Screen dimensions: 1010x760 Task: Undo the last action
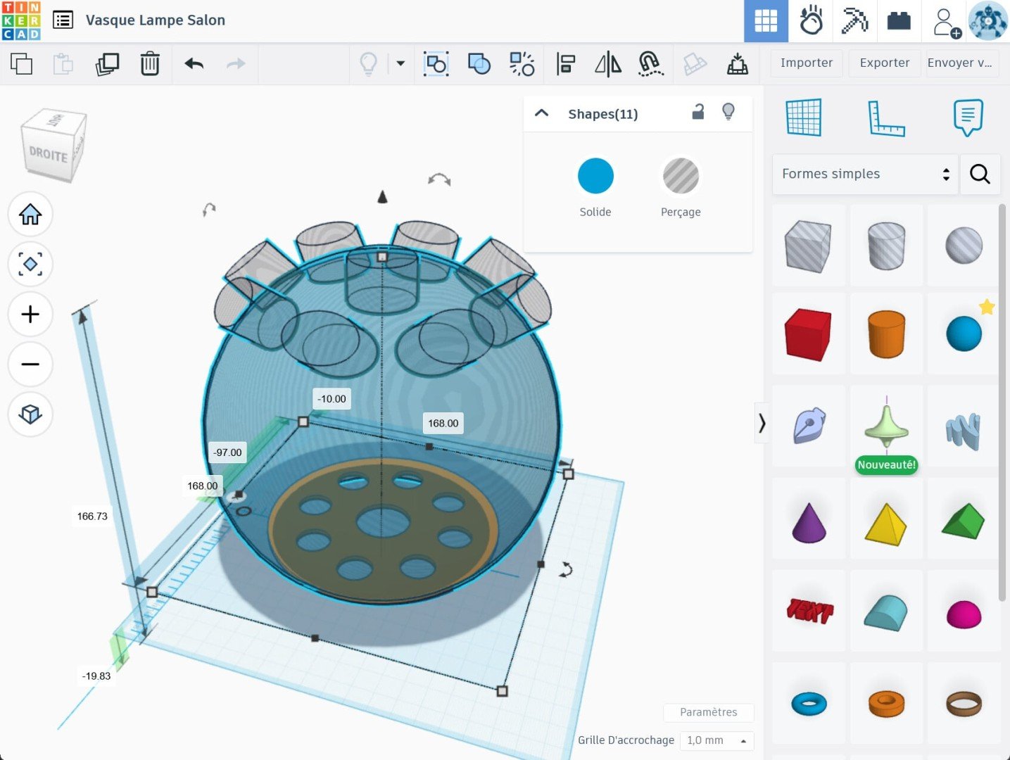tap(194, 64)
